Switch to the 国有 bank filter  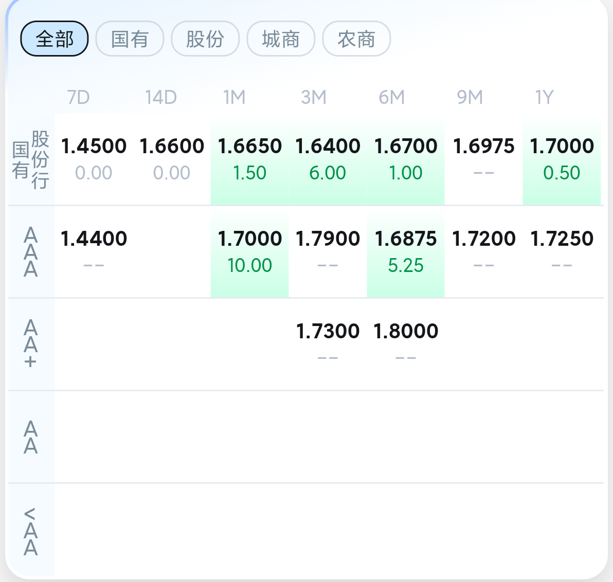(x=130, y=39)
